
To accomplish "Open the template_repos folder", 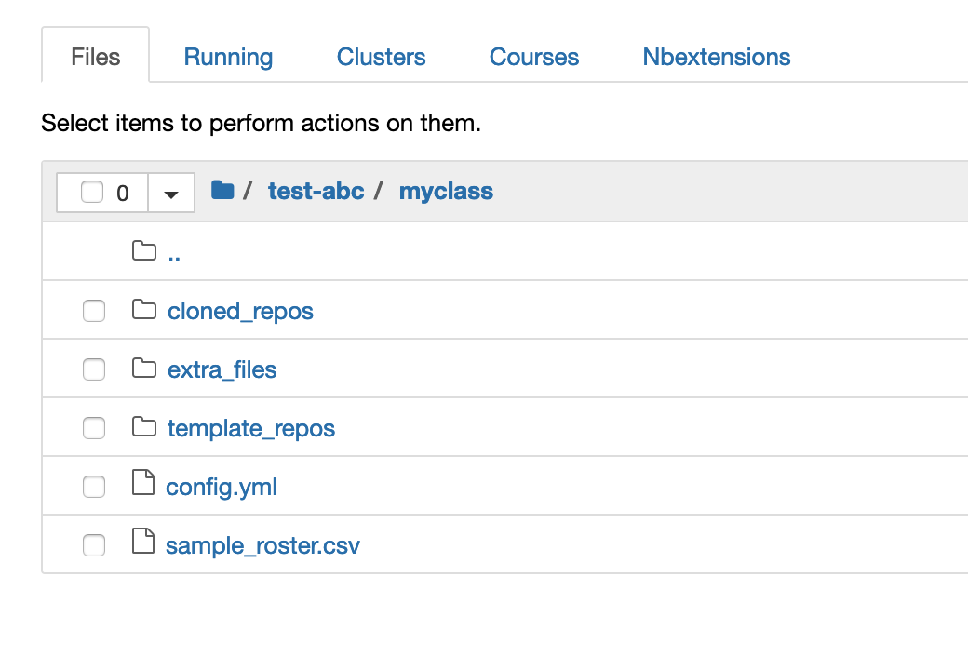I will point(250,428).
